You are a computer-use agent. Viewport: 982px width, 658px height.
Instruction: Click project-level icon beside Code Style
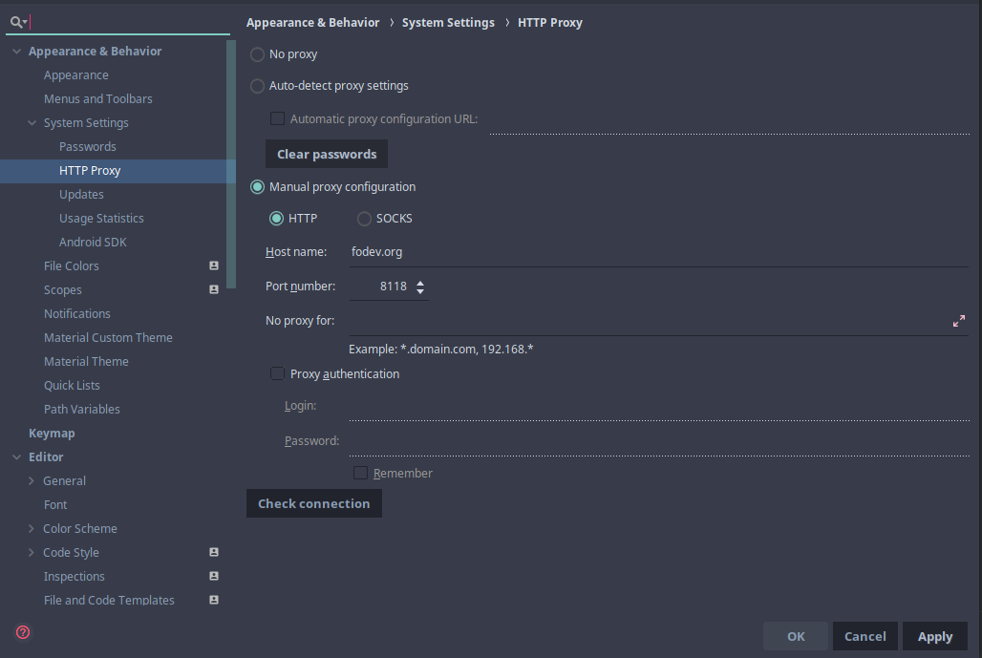point(214,552)
